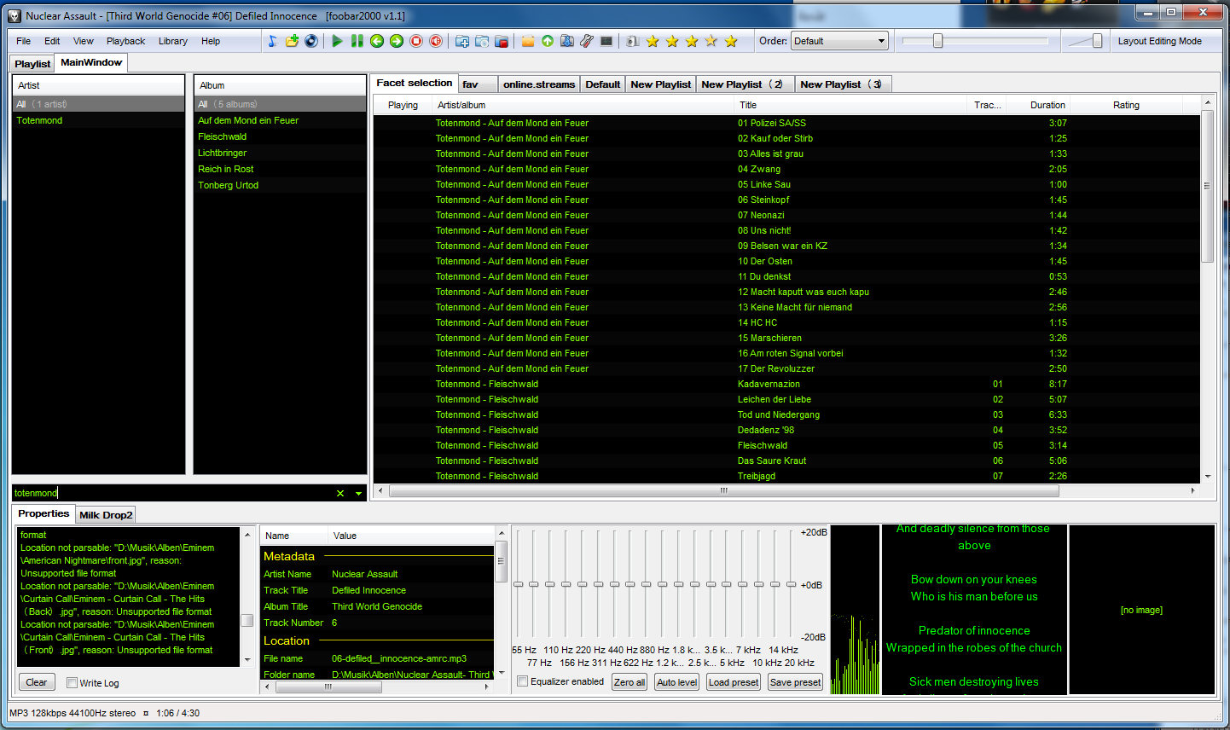Viewport: 1230px width, 730px height.
Task: Select the Tonberg Urtod album
Action: point(229,185)
